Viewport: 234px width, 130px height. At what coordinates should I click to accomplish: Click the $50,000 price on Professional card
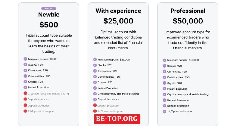point(188,21)
